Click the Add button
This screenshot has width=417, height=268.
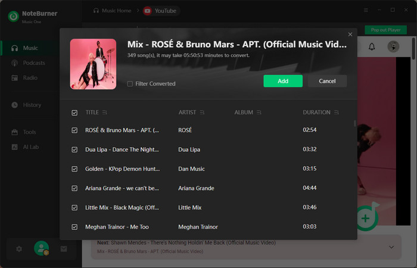click(x=283, y=81)
